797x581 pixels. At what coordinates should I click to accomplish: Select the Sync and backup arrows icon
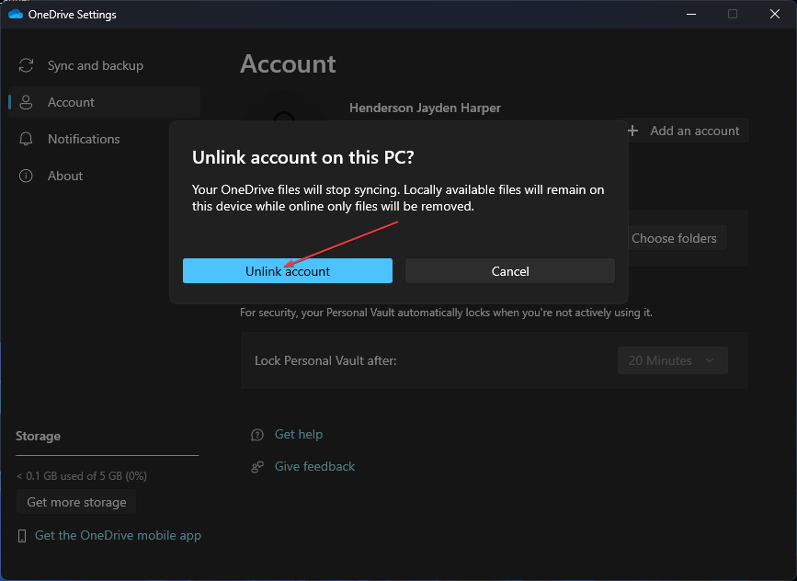(25, 65)
